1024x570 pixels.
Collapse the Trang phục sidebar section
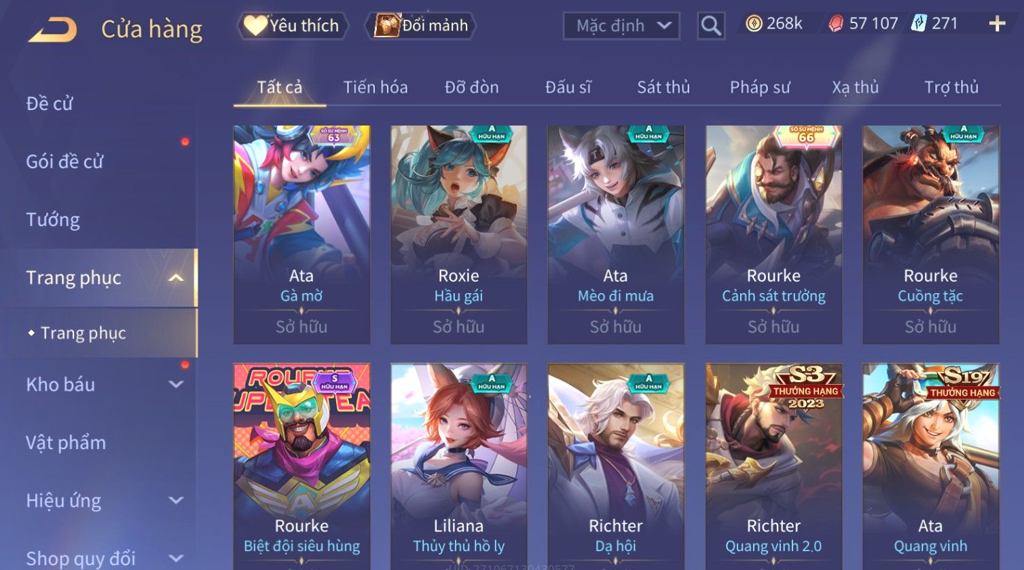(x=176, y=278)
